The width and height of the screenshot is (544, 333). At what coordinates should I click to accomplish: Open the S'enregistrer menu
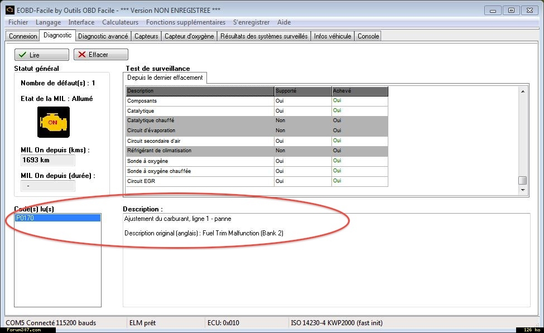[x=251, y=22]
